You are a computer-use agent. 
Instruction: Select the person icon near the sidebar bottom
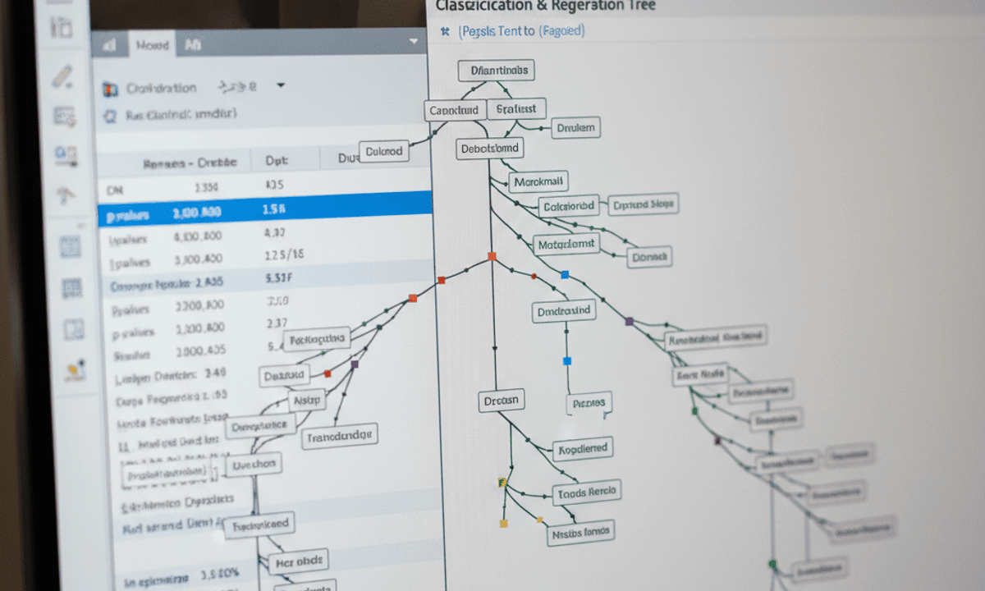(x=74, y=369)
